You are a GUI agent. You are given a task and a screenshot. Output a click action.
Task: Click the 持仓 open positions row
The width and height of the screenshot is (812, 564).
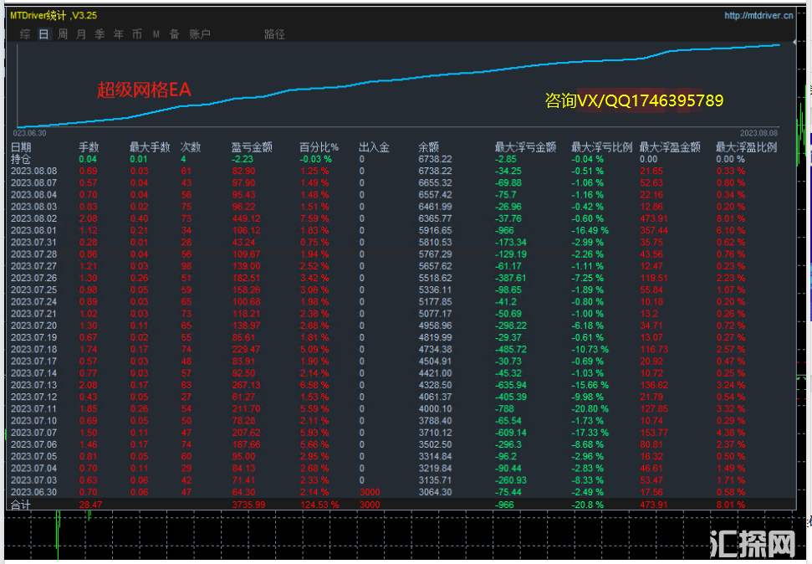click(21, 159)
